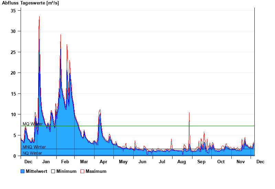Image resolution: width=275 pixels, height=189 pixels.
Task: Click the Apr month axis label
Action: [103, 162]
